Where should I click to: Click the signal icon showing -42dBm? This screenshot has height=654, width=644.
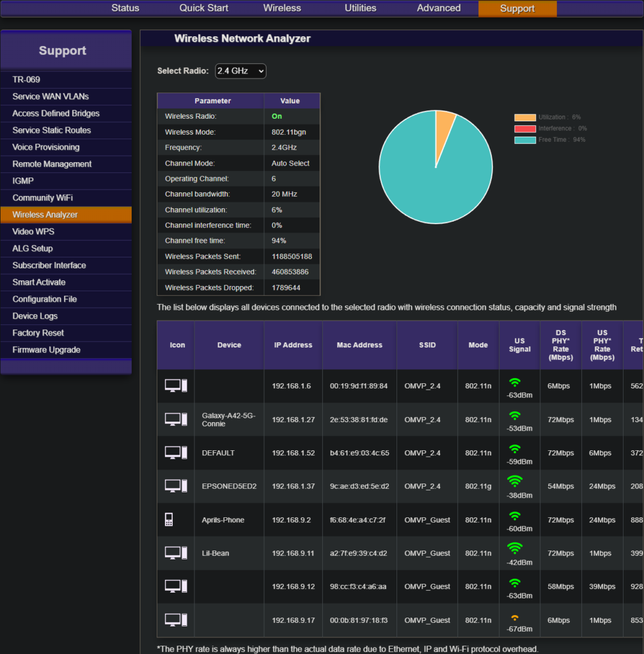tap(515, 548)
